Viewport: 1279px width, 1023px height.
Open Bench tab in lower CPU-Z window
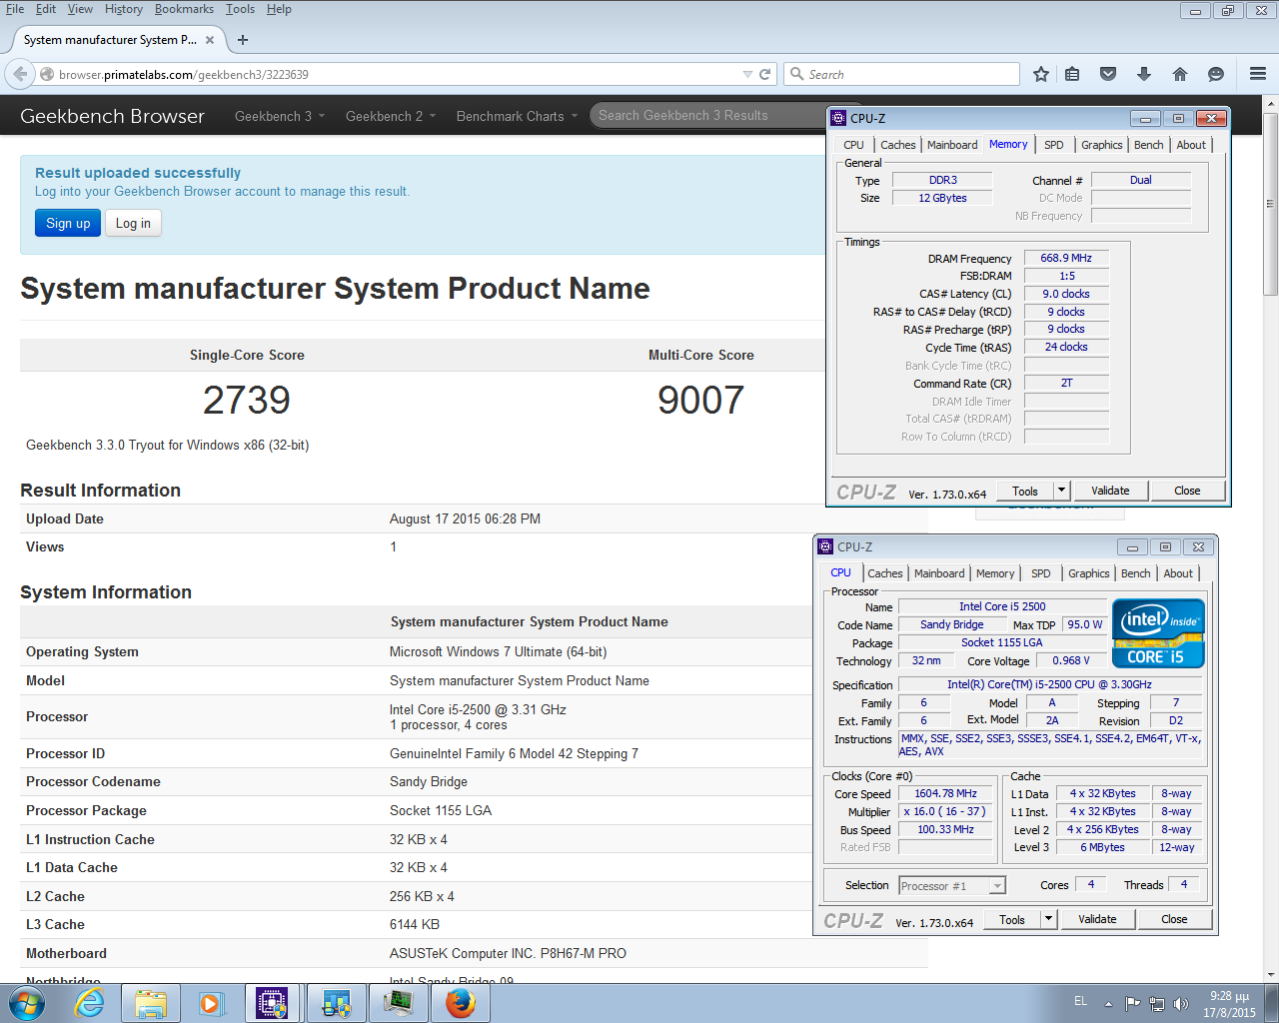[x=1135, y=573]
